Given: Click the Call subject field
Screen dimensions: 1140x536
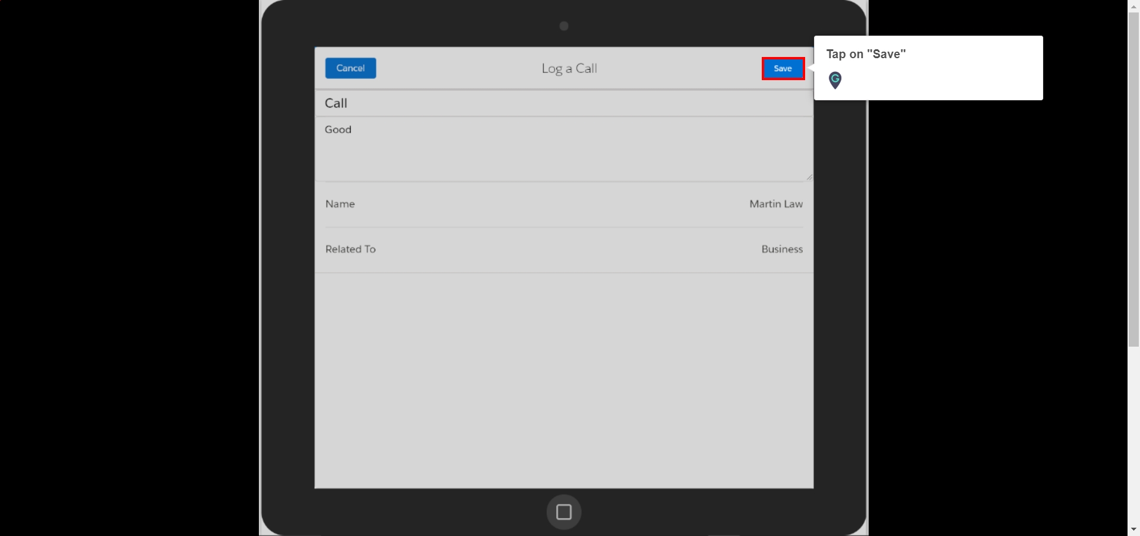Looking at the screenshot, I should point(563,103).
